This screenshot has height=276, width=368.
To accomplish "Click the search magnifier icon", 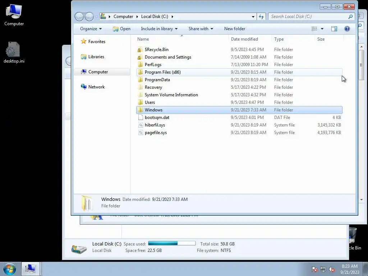I will (x=350, y=17).
